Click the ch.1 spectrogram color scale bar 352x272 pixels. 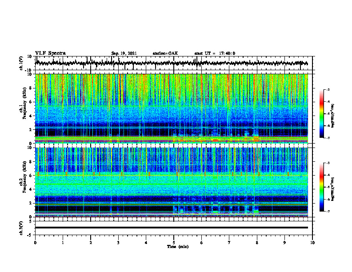pos(322,114)
